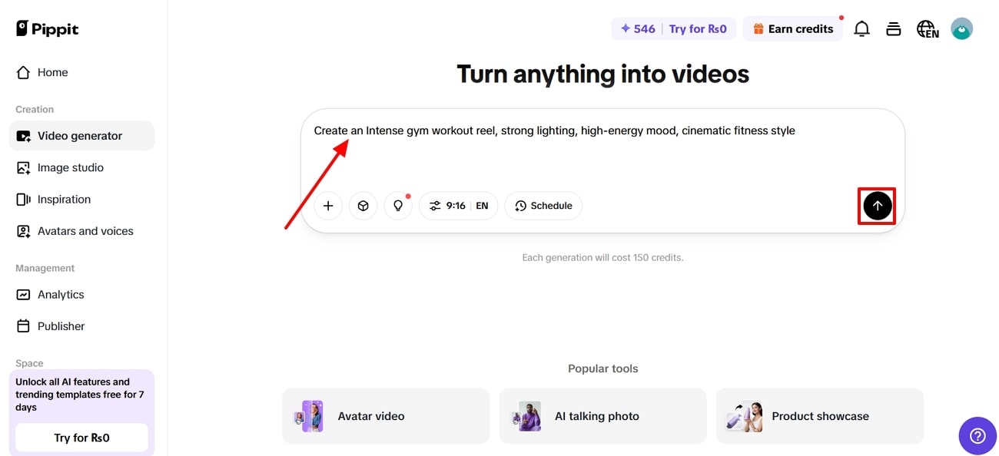Viewport: 999px width, 456px height.
Task: Click the Inspiration panel icon
Action: pyautogui.click(x=23, y=199)
